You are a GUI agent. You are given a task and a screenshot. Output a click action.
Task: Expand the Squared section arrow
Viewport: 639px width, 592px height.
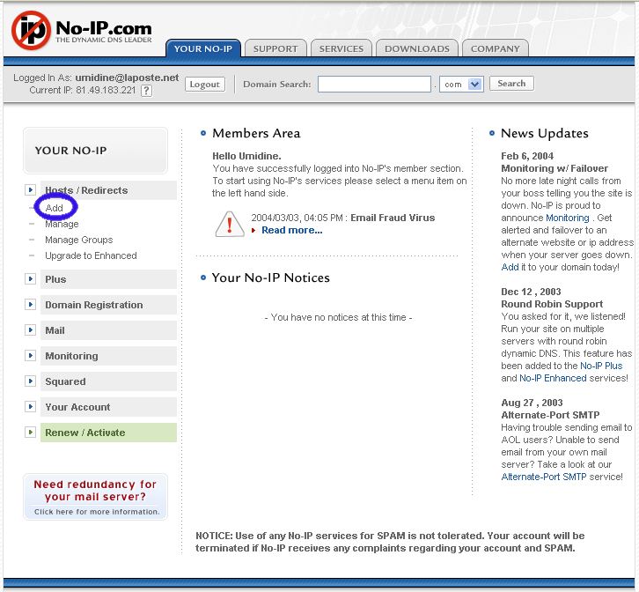click(30, 381)
